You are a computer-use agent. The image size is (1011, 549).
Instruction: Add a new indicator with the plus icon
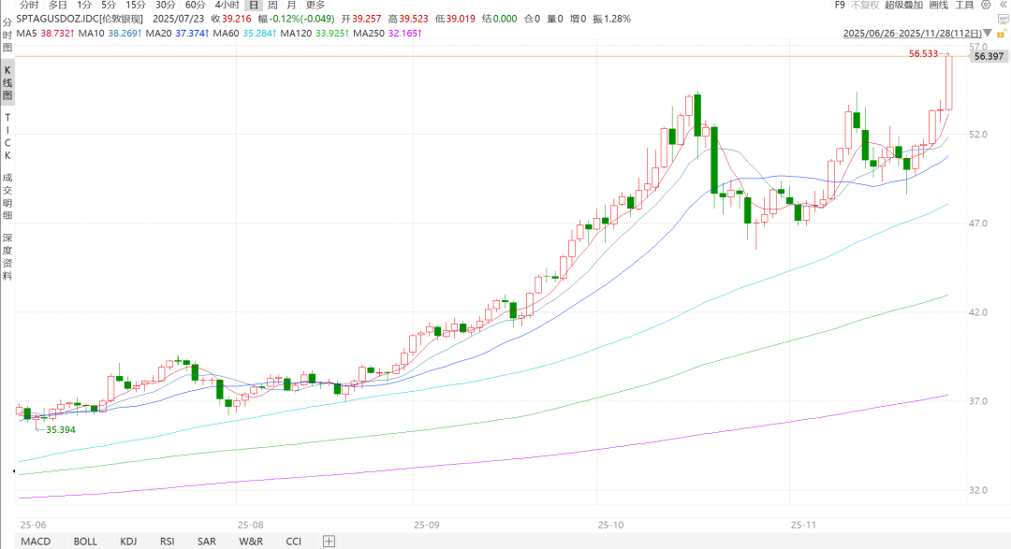coord(329,542)
